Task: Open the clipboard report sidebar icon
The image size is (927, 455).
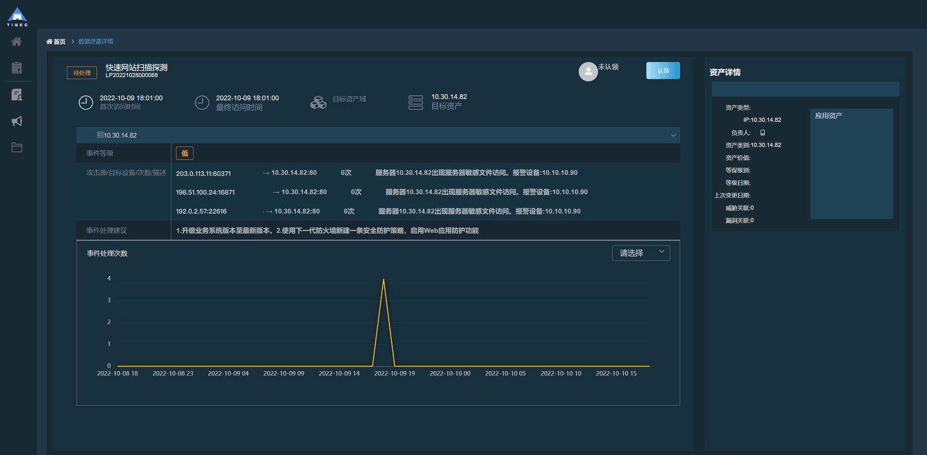Action: (x=17, y=68)
